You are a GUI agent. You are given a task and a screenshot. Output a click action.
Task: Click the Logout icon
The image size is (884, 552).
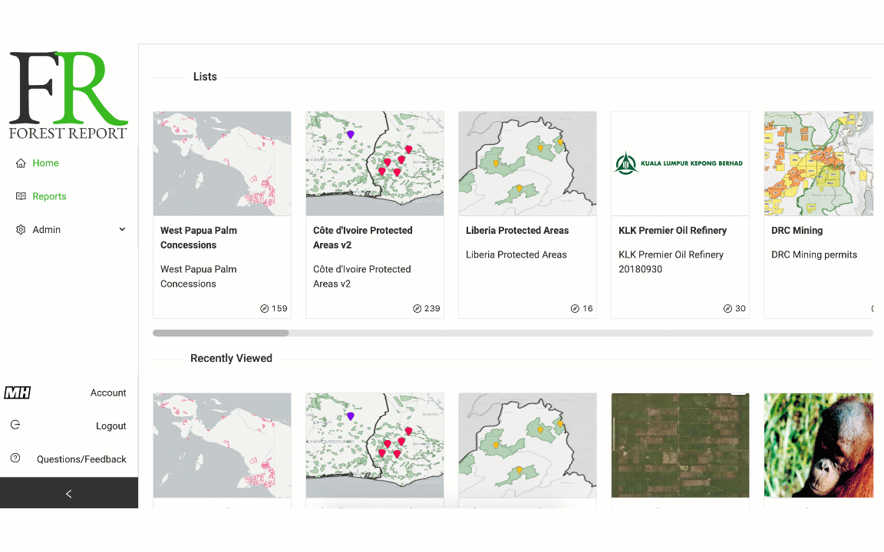pyautogui.click(x=15, y=426)
